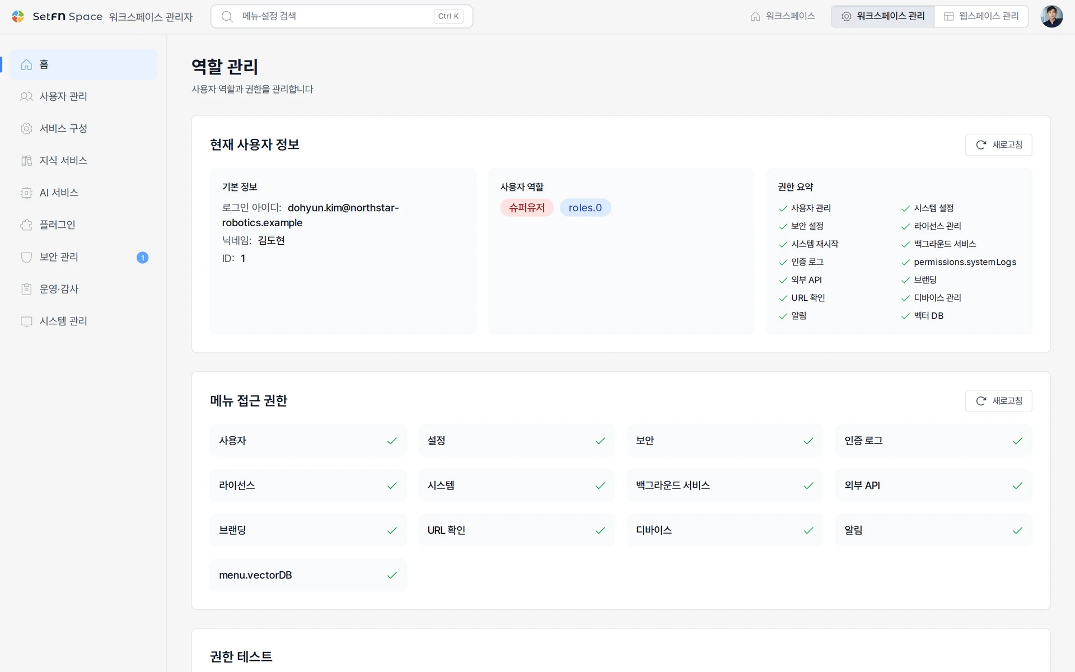The image size is (1075, 672).
Task: Click the login ID email text
Action: (310, 215)
